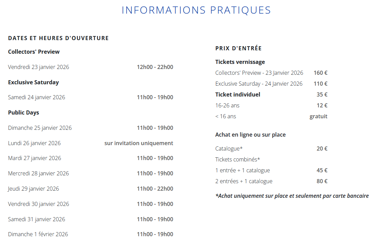Click the 'Achat en ligne ou sur place' heading

[250, 135]
